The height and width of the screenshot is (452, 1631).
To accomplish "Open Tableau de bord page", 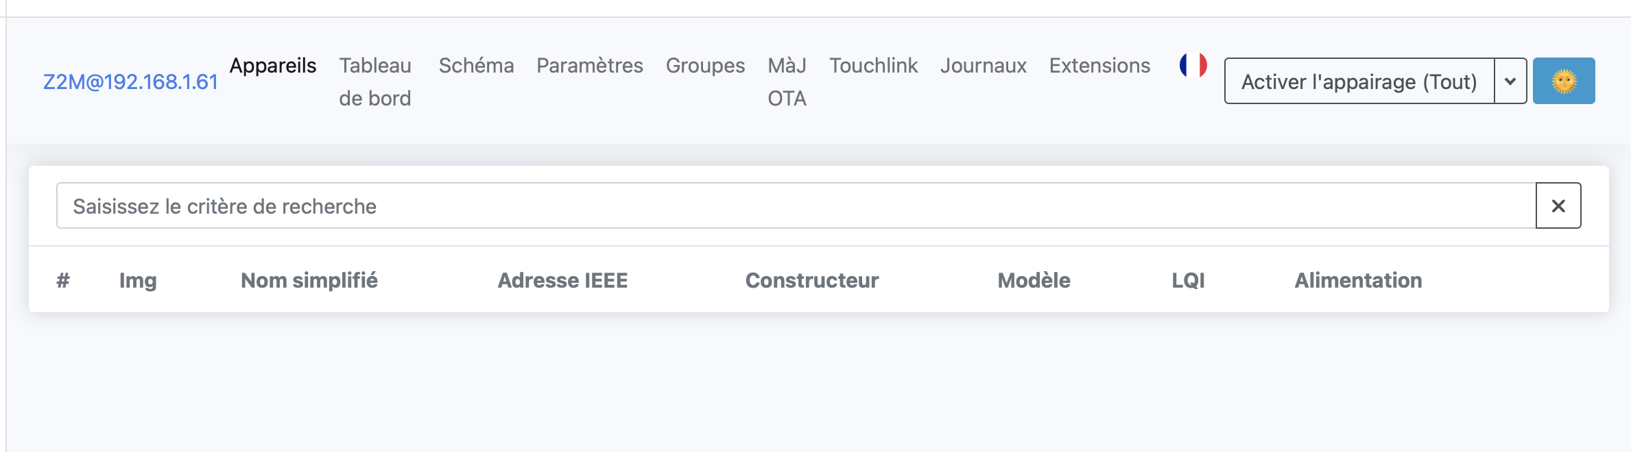I will [375, 81].
